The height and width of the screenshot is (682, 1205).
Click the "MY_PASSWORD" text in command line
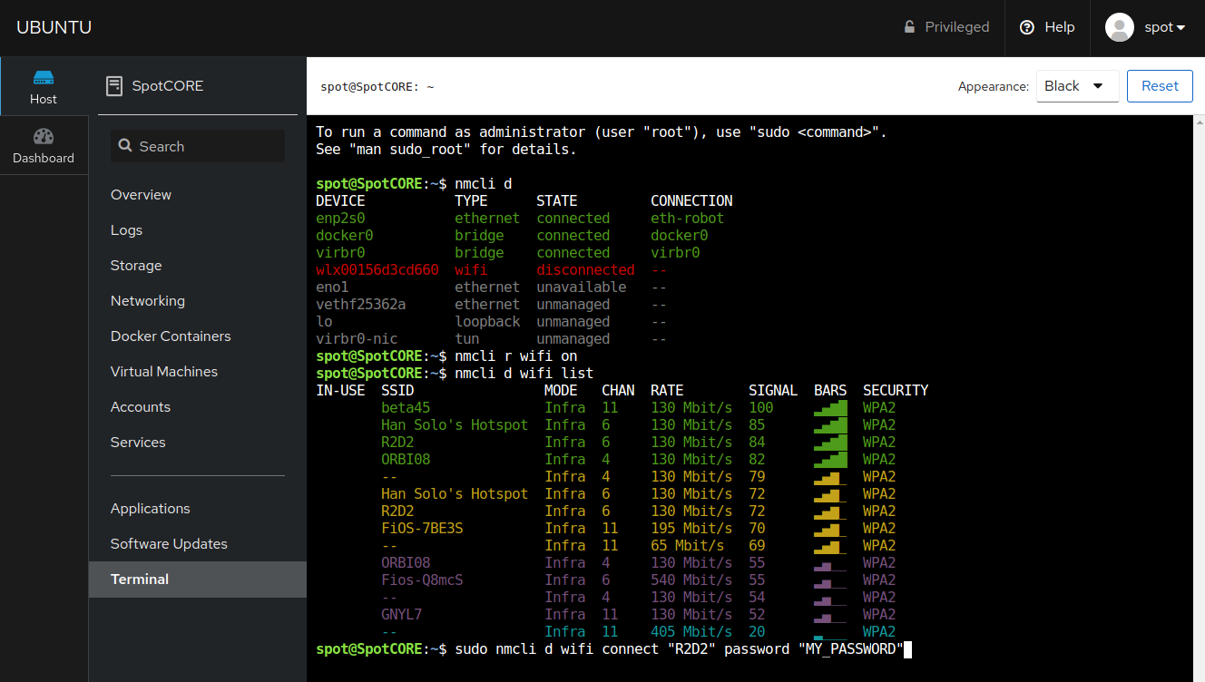(x=851, y=649)
